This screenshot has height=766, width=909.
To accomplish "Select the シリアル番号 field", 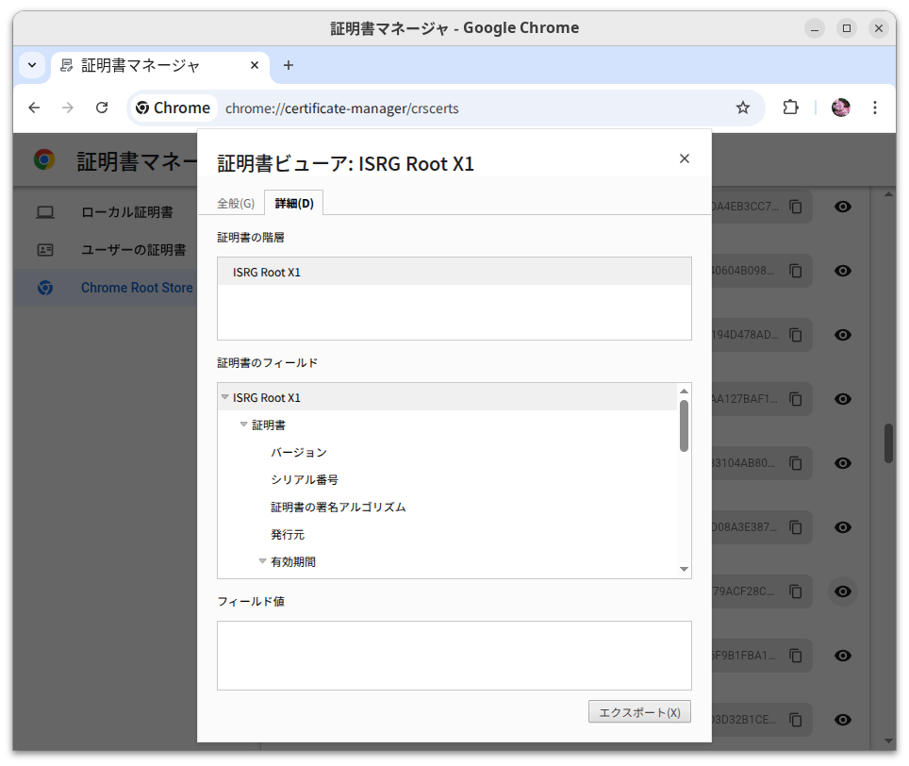I will tap(305, 479).
